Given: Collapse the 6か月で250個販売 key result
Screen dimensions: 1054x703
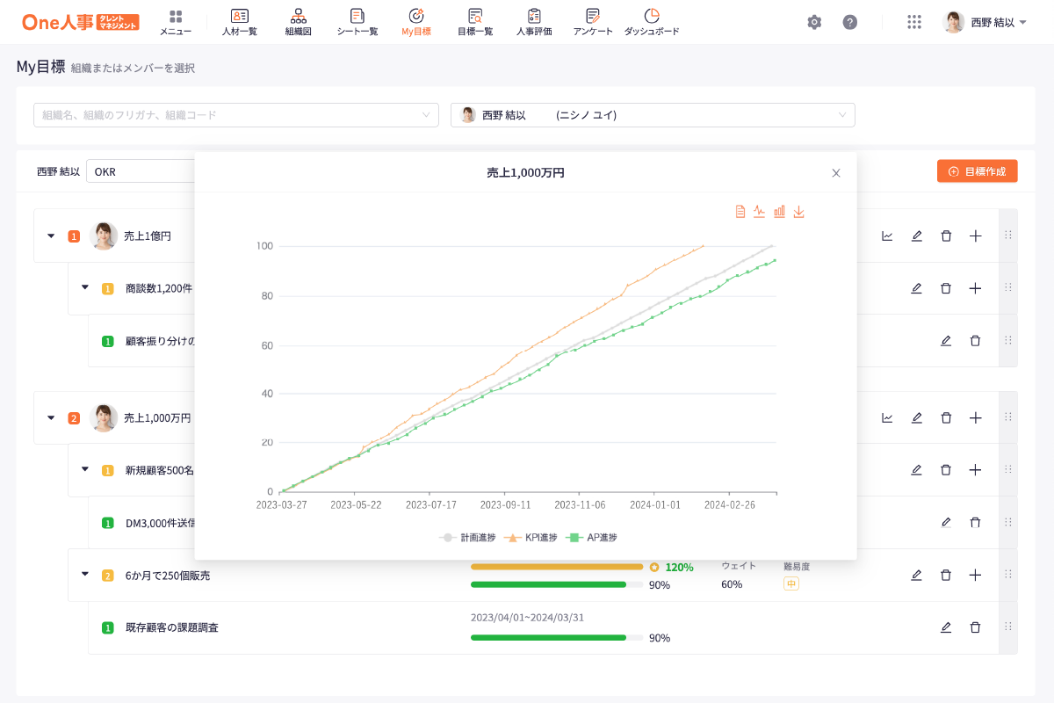Looking at the screenshot, I should [x=85, y=575].
